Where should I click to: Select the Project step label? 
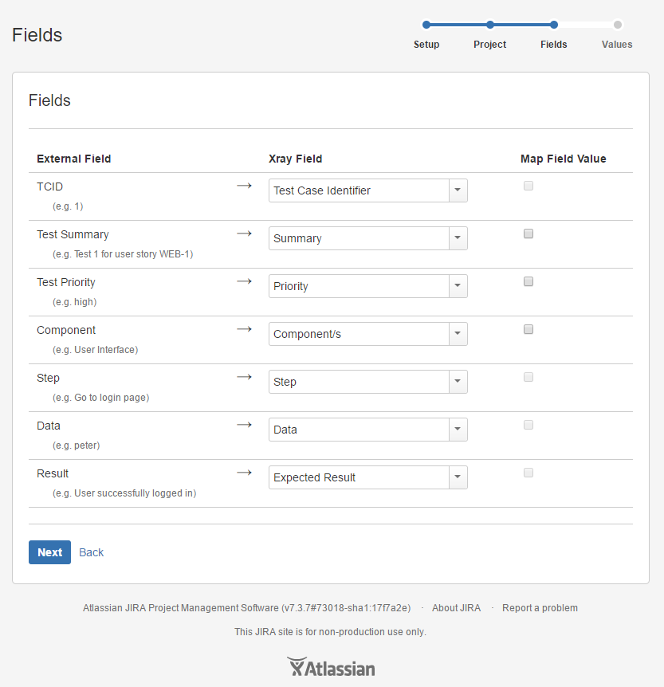(x=490, y=45)
